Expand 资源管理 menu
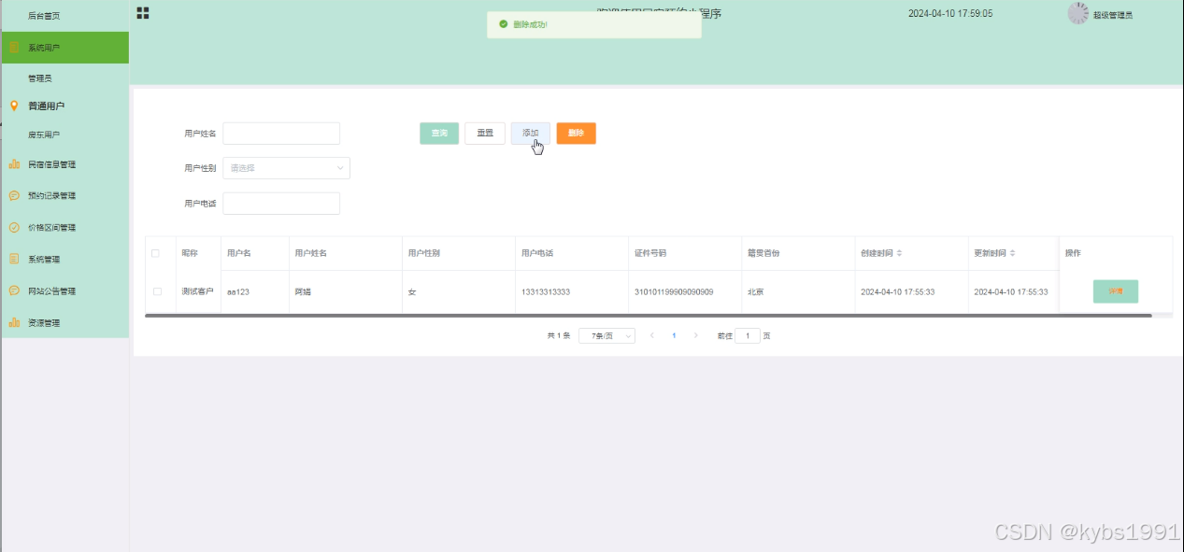Image resolution: width=1184 pixels, height=552 pixels. [x=64, y=322]
